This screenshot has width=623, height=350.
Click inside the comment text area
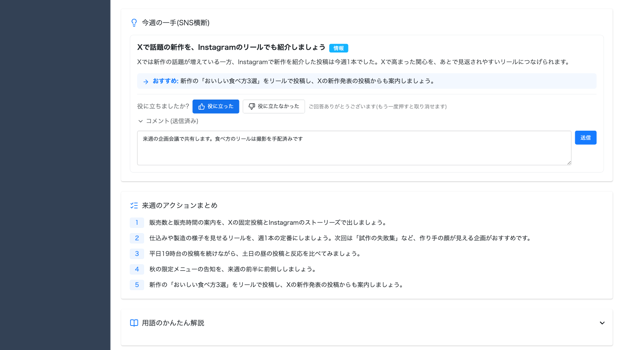click(354, 148)
